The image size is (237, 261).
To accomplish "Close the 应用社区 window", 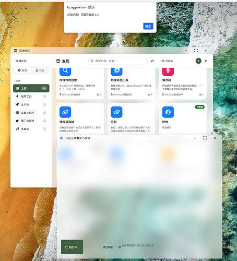I will click(206, 51).
